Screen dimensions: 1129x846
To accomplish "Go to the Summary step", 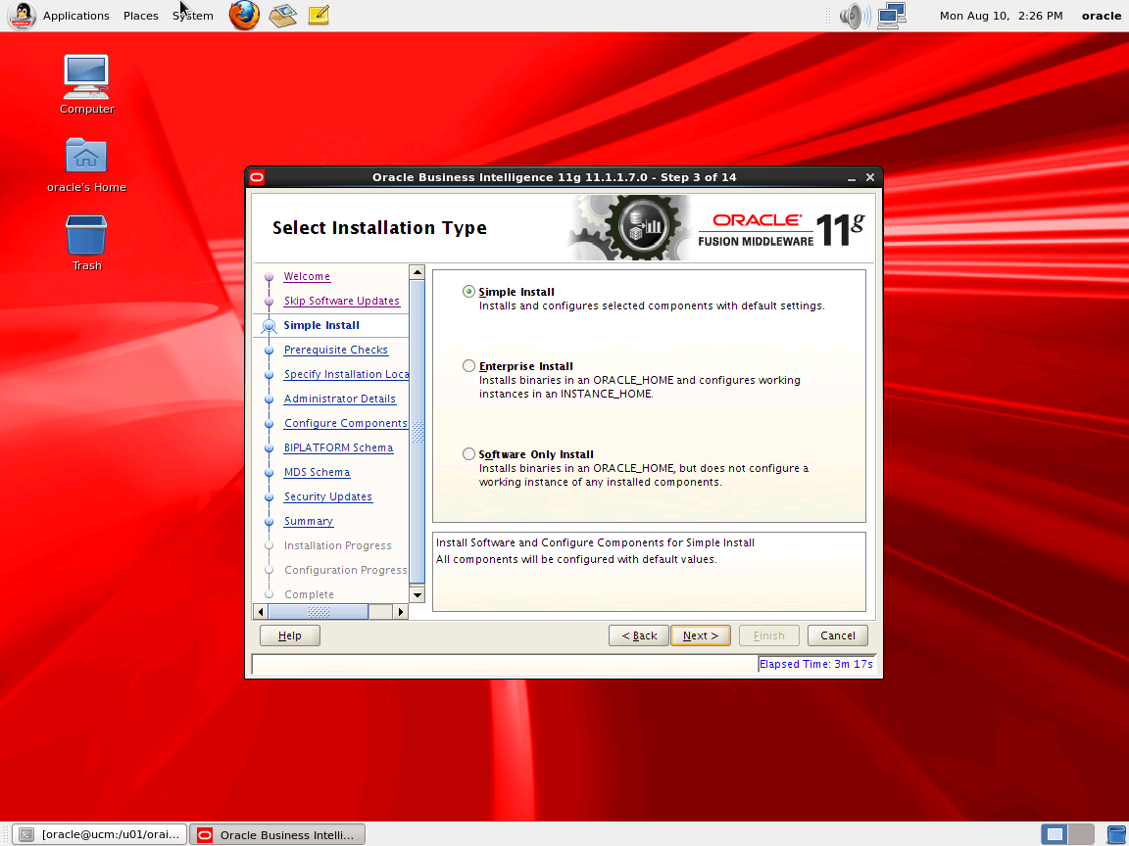I will [308, 521].
